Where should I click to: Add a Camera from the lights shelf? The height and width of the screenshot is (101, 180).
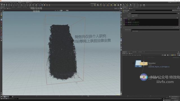pyautogui.click(x=92, y=5)
